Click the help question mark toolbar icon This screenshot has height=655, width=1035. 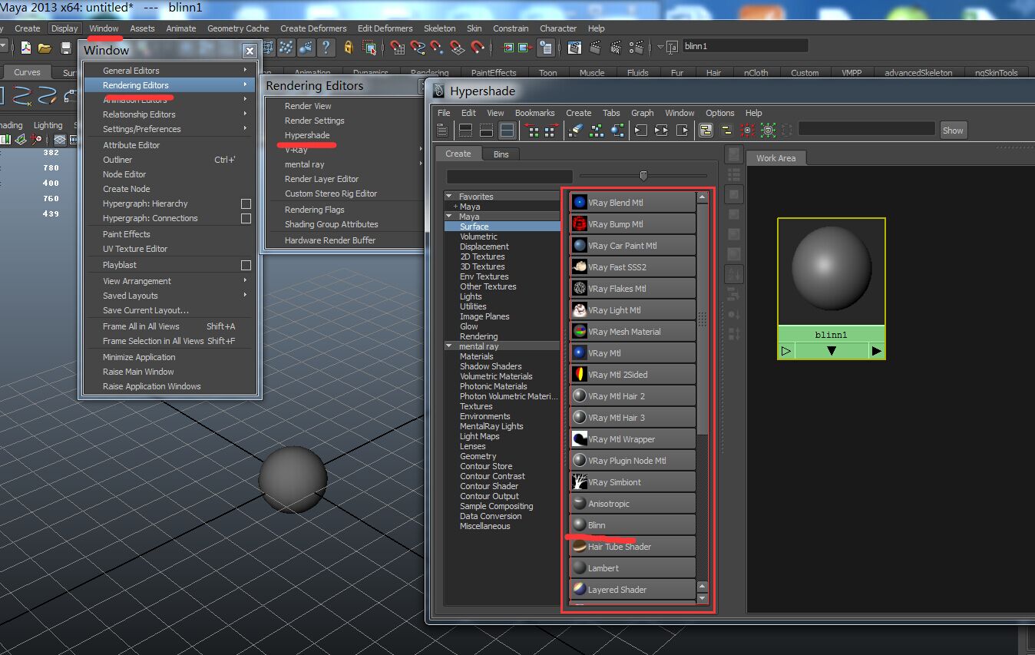click(326, 48)
